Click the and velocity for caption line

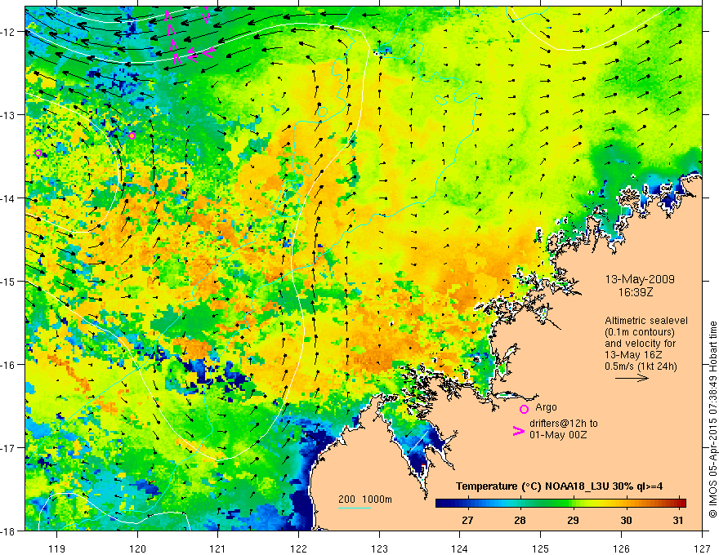click(x=640, y=344)
